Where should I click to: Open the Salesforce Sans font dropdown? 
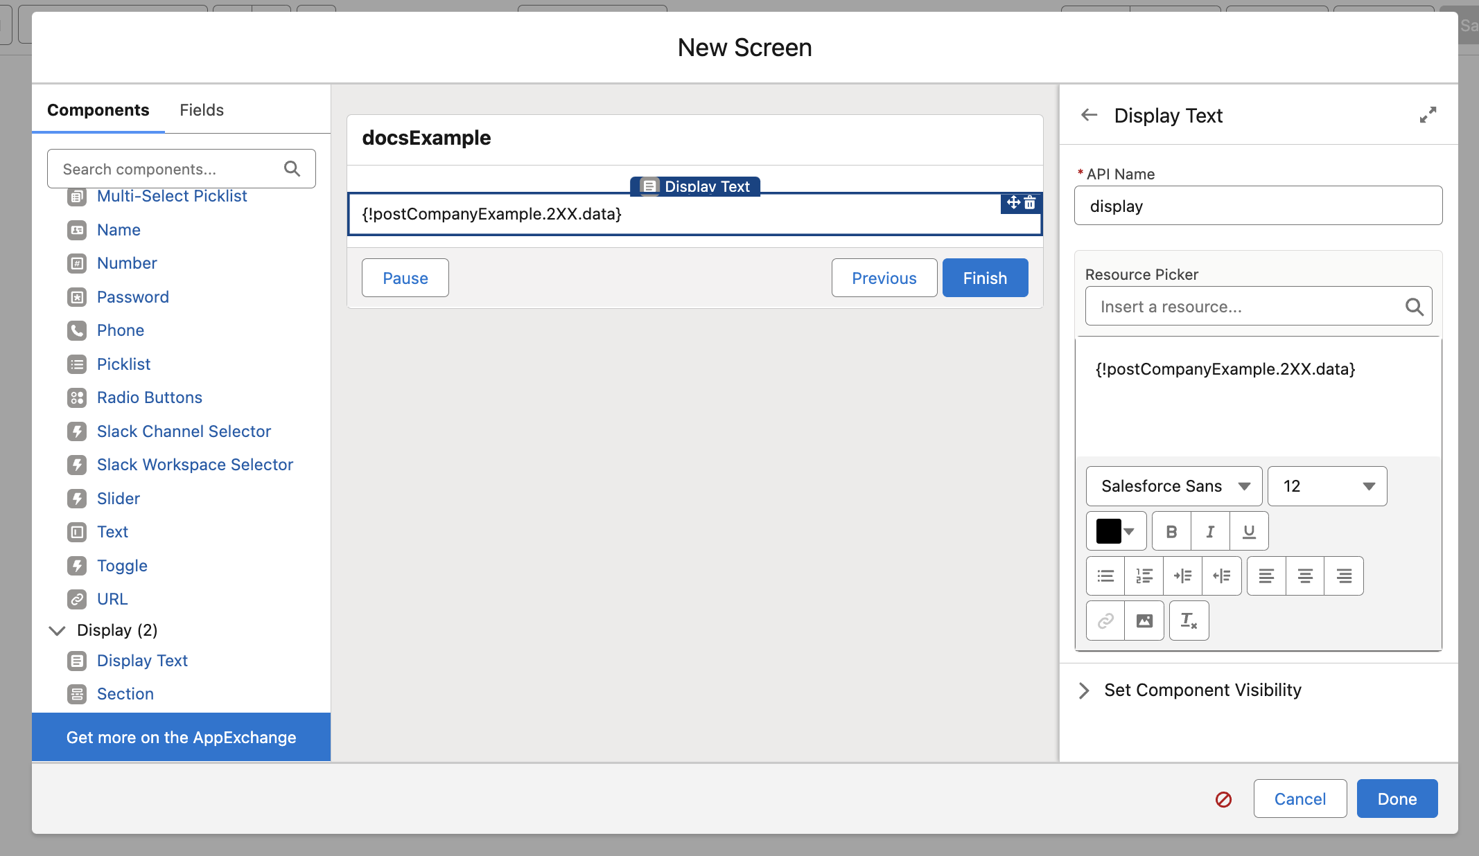click(x=1174, y=486)
